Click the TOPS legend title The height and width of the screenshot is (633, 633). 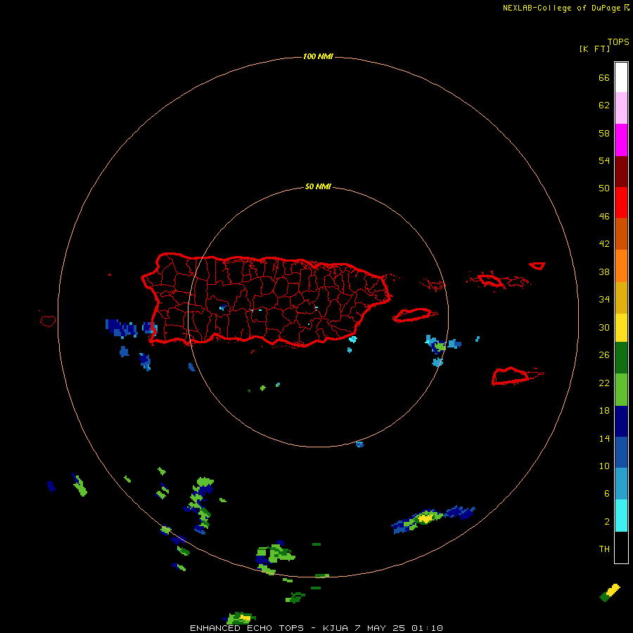(618, 41)
